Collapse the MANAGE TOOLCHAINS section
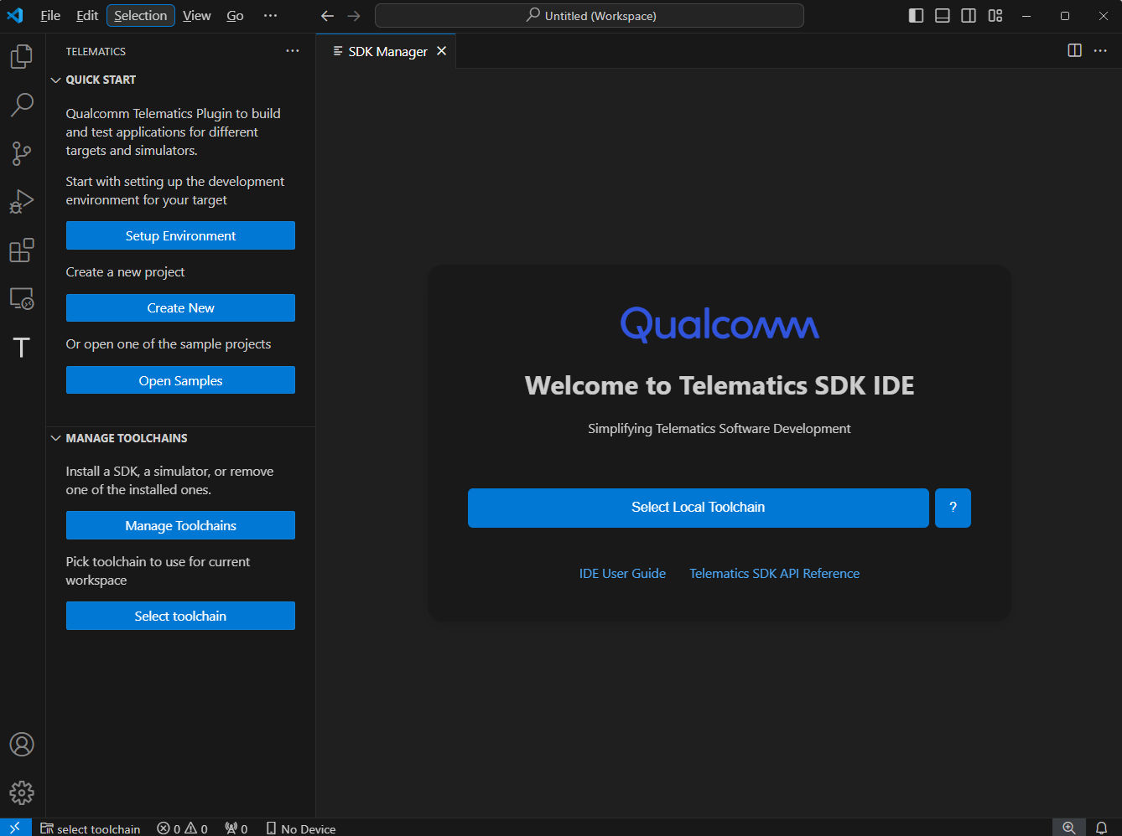The image size is (1122, 836). [56, 437]
